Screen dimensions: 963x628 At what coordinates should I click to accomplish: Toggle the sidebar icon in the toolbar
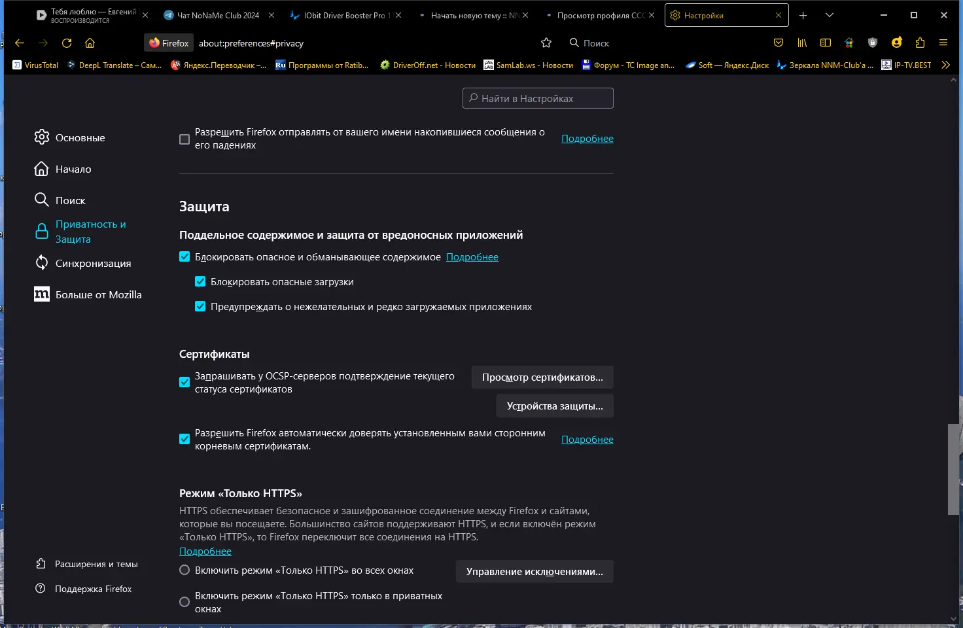point(825,43)
